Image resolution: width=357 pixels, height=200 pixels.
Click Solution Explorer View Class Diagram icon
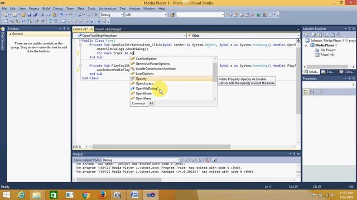(339, 34)
